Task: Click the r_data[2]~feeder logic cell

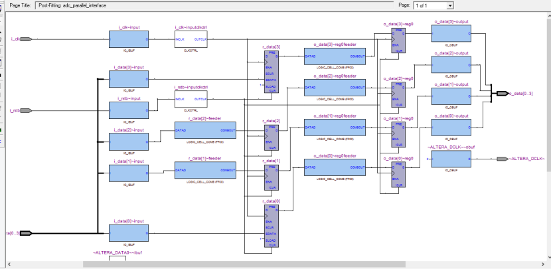Action: 204,132
